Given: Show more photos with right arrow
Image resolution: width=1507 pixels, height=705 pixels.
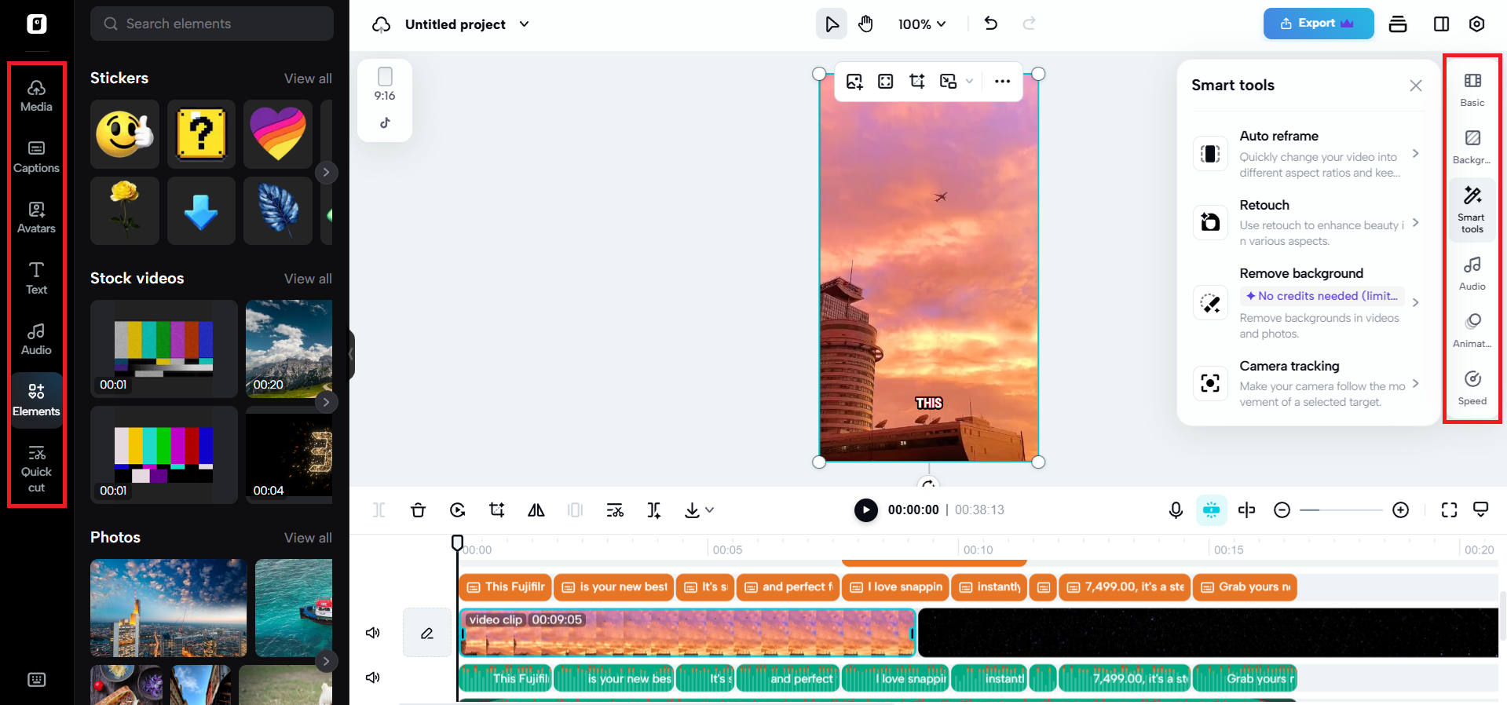Looking at the screenshot, I should [x=326, y=661].
